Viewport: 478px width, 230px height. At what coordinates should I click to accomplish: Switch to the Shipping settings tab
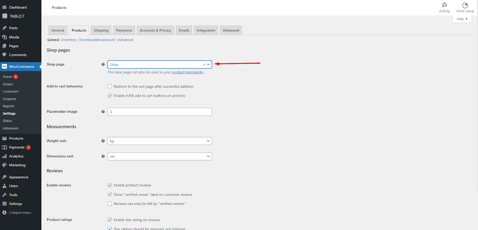pos(101,30)
